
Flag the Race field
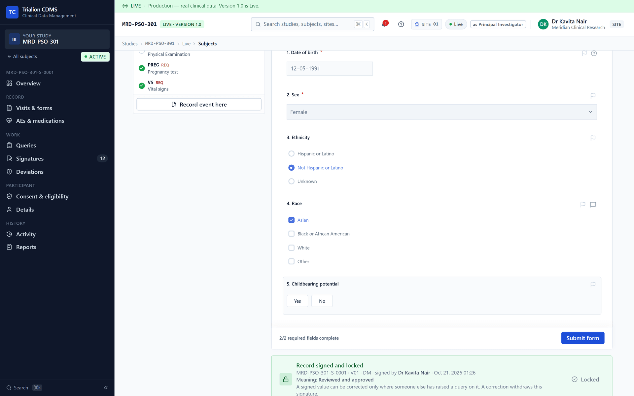click(x=583, y=205)
